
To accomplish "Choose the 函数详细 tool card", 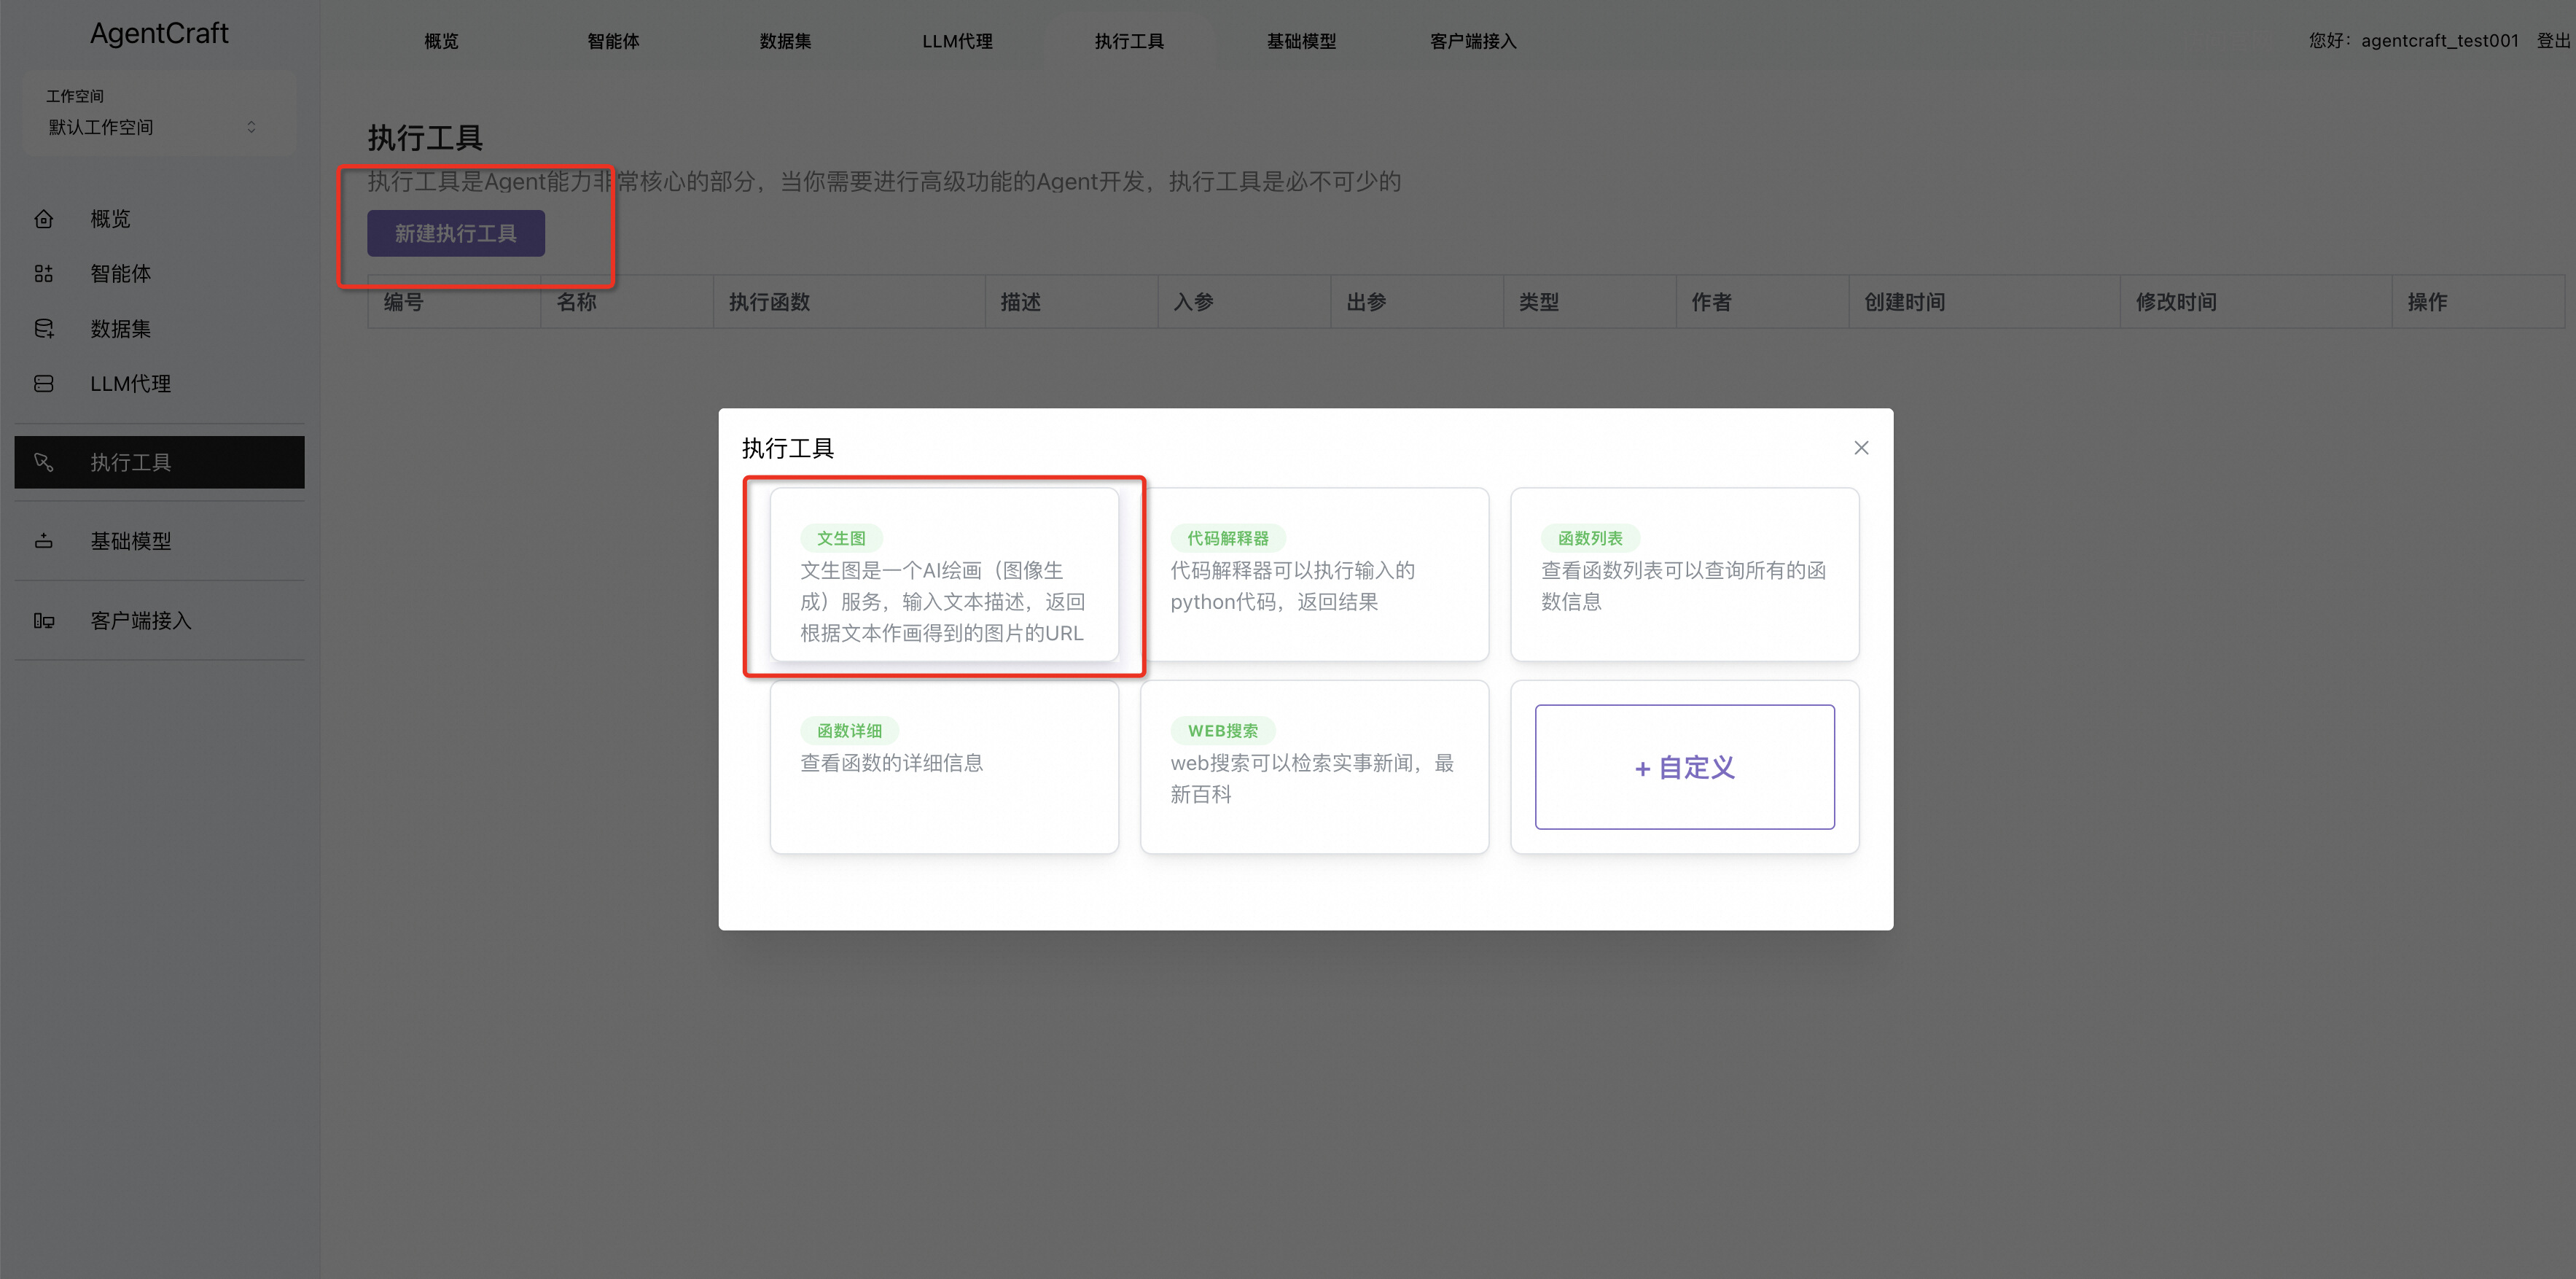I will coord(944,767).
